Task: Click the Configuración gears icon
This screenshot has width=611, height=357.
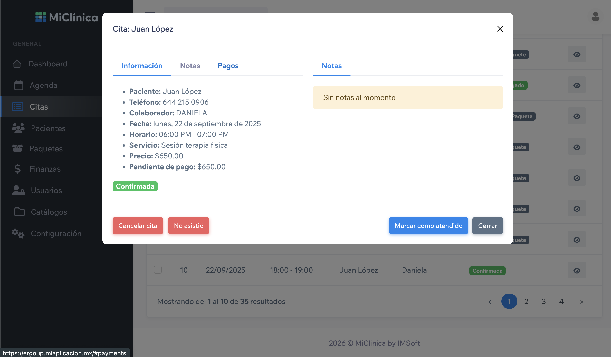Action: [18, 233]
